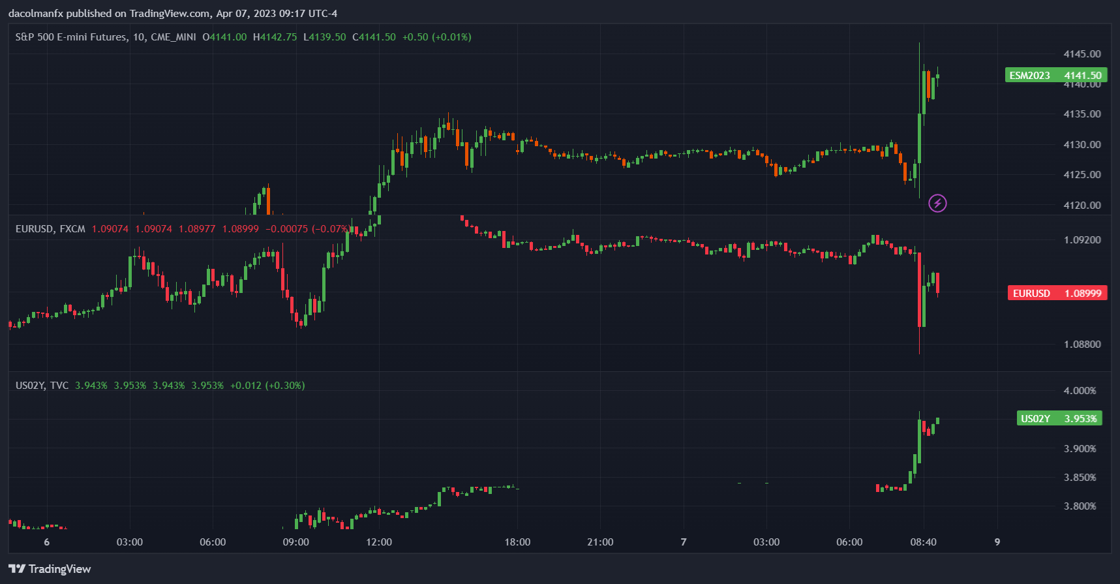Click the day 9 date label

tap(997, 542)
